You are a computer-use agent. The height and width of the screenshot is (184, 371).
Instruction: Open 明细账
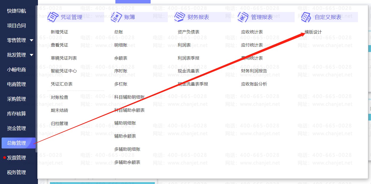click(121, 45)
